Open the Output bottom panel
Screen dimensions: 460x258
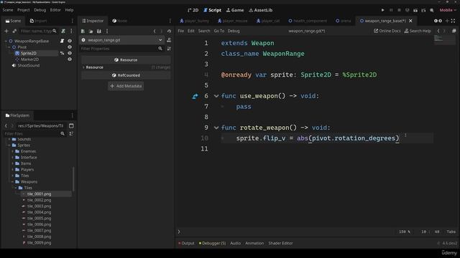point(186,243)
